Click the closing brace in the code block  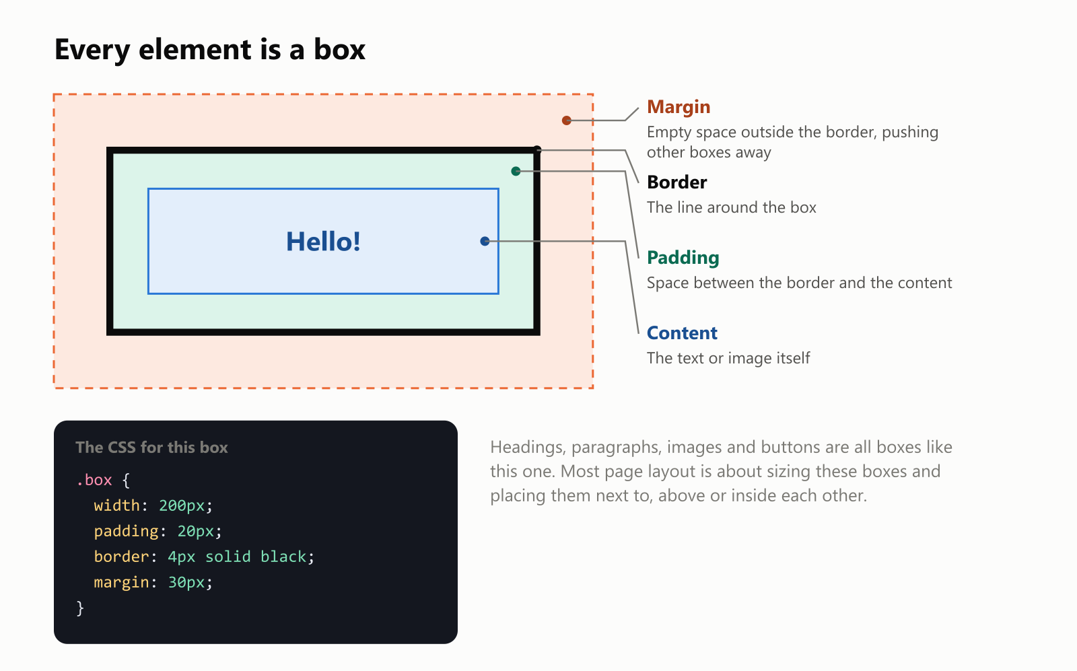coord(80,608)
